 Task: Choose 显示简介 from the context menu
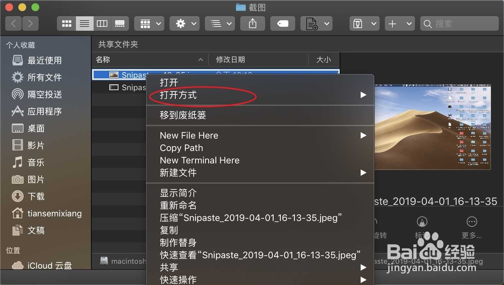261,193
